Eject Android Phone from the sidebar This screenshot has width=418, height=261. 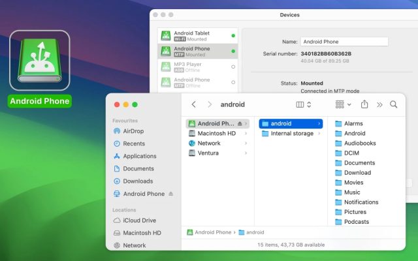(x=171, y=194)
